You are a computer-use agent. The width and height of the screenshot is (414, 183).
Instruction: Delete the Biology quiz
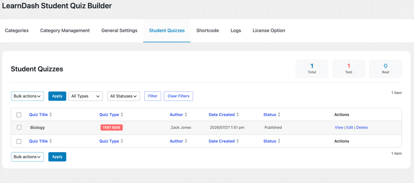pos(362,128)
